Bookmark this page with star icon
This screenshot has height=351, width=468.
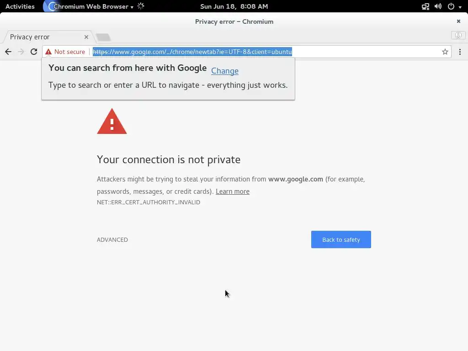(445, 52)
